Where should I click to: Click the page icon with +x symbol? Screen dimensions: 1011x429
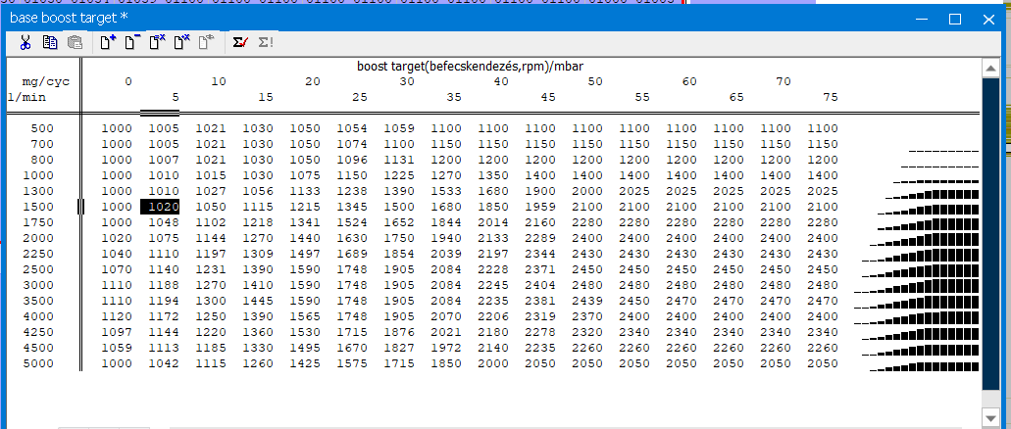pyautogui.click(x=181, y=42)
